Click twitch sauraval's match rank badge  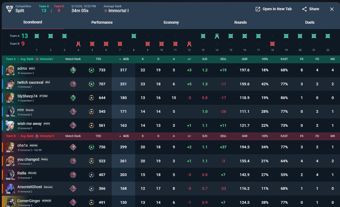[73, 84]
